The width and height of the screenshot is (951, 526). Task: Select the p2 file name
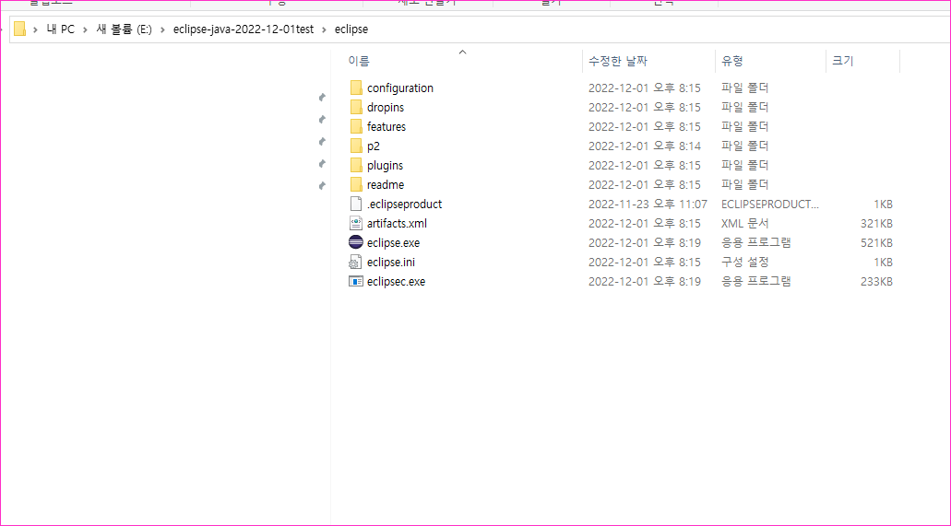[x=374, y=146]
